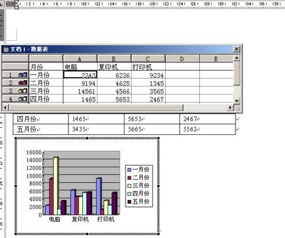Viewport: 285px width, 238px height.
Task: Click the 三月份 legend color swatch
Action: pos(130,186)
